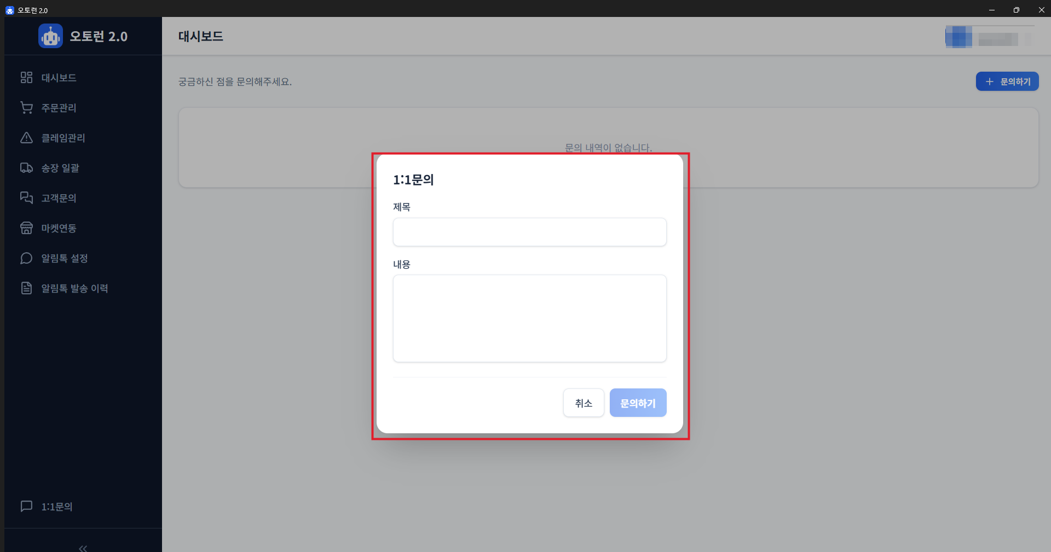
Task: Minimize the 오토런 2.0 window
Action: [x=991, y=10]
